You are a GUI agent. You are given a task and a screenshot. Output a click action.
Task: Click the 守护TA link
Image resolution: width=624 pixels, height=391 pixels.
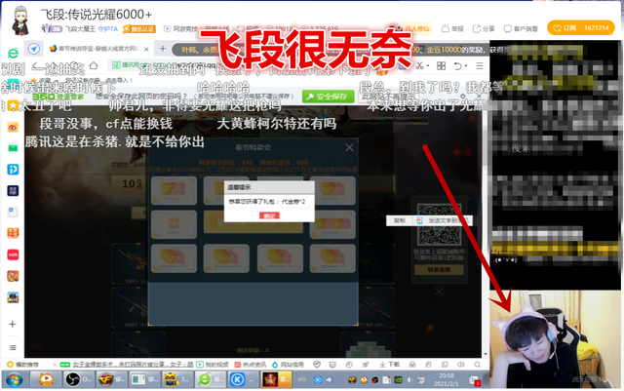(x=108, y=29)
